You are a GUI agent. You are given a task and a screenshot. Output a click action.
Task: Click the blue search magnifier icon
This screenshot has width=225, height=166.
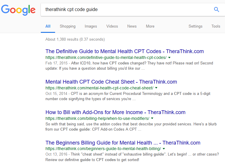point(216,10)
